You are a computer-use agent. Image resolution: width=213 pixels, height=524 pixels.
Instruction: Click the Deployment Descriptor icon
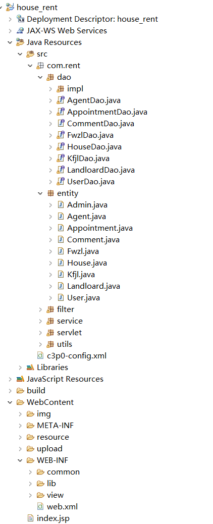20,19
